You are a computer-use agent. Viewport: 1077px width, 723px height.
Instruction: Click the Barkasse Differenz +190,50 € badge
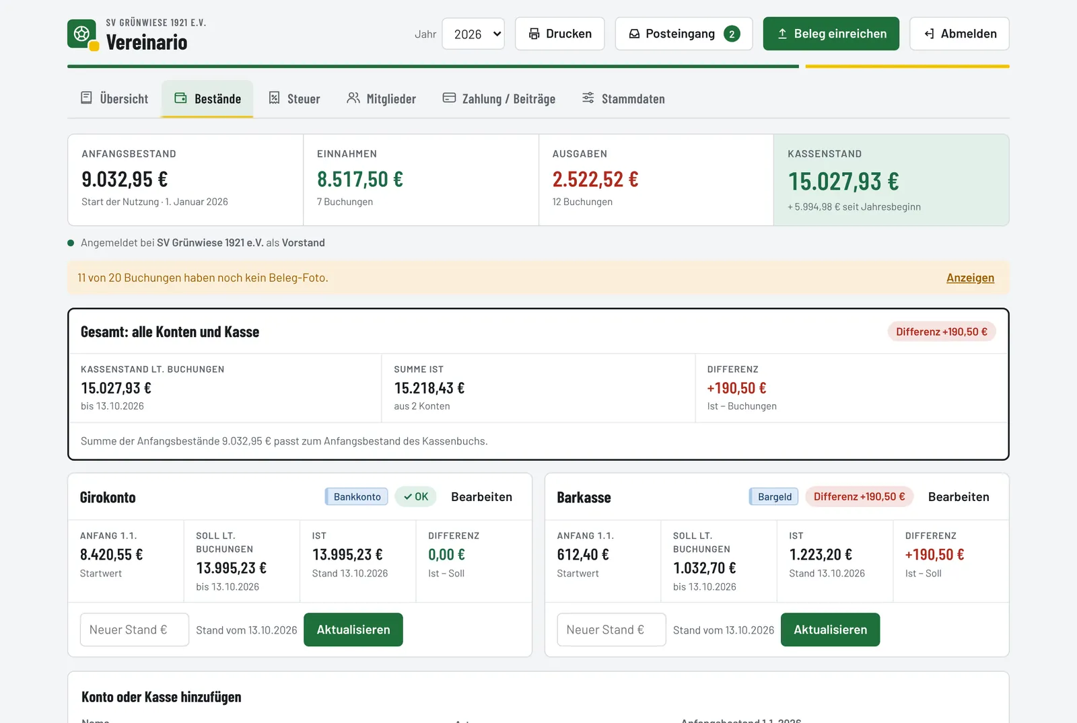[859, 497]
